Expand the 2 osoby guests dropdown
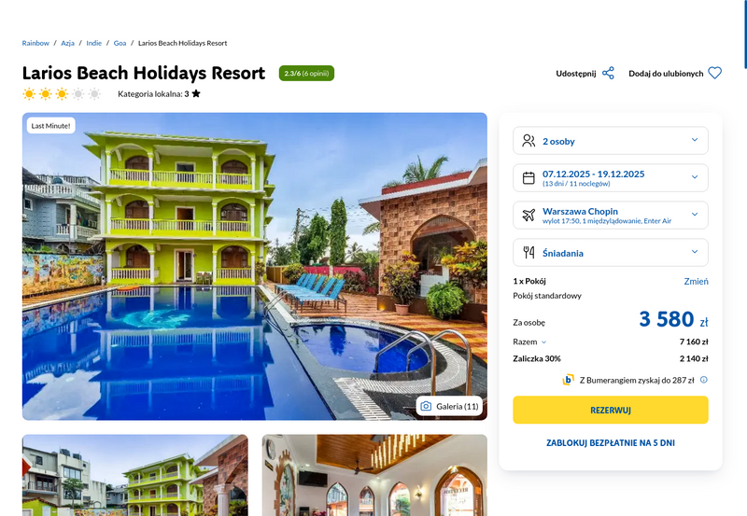This screenshot has width=747, height=516. tap(611, 141)
